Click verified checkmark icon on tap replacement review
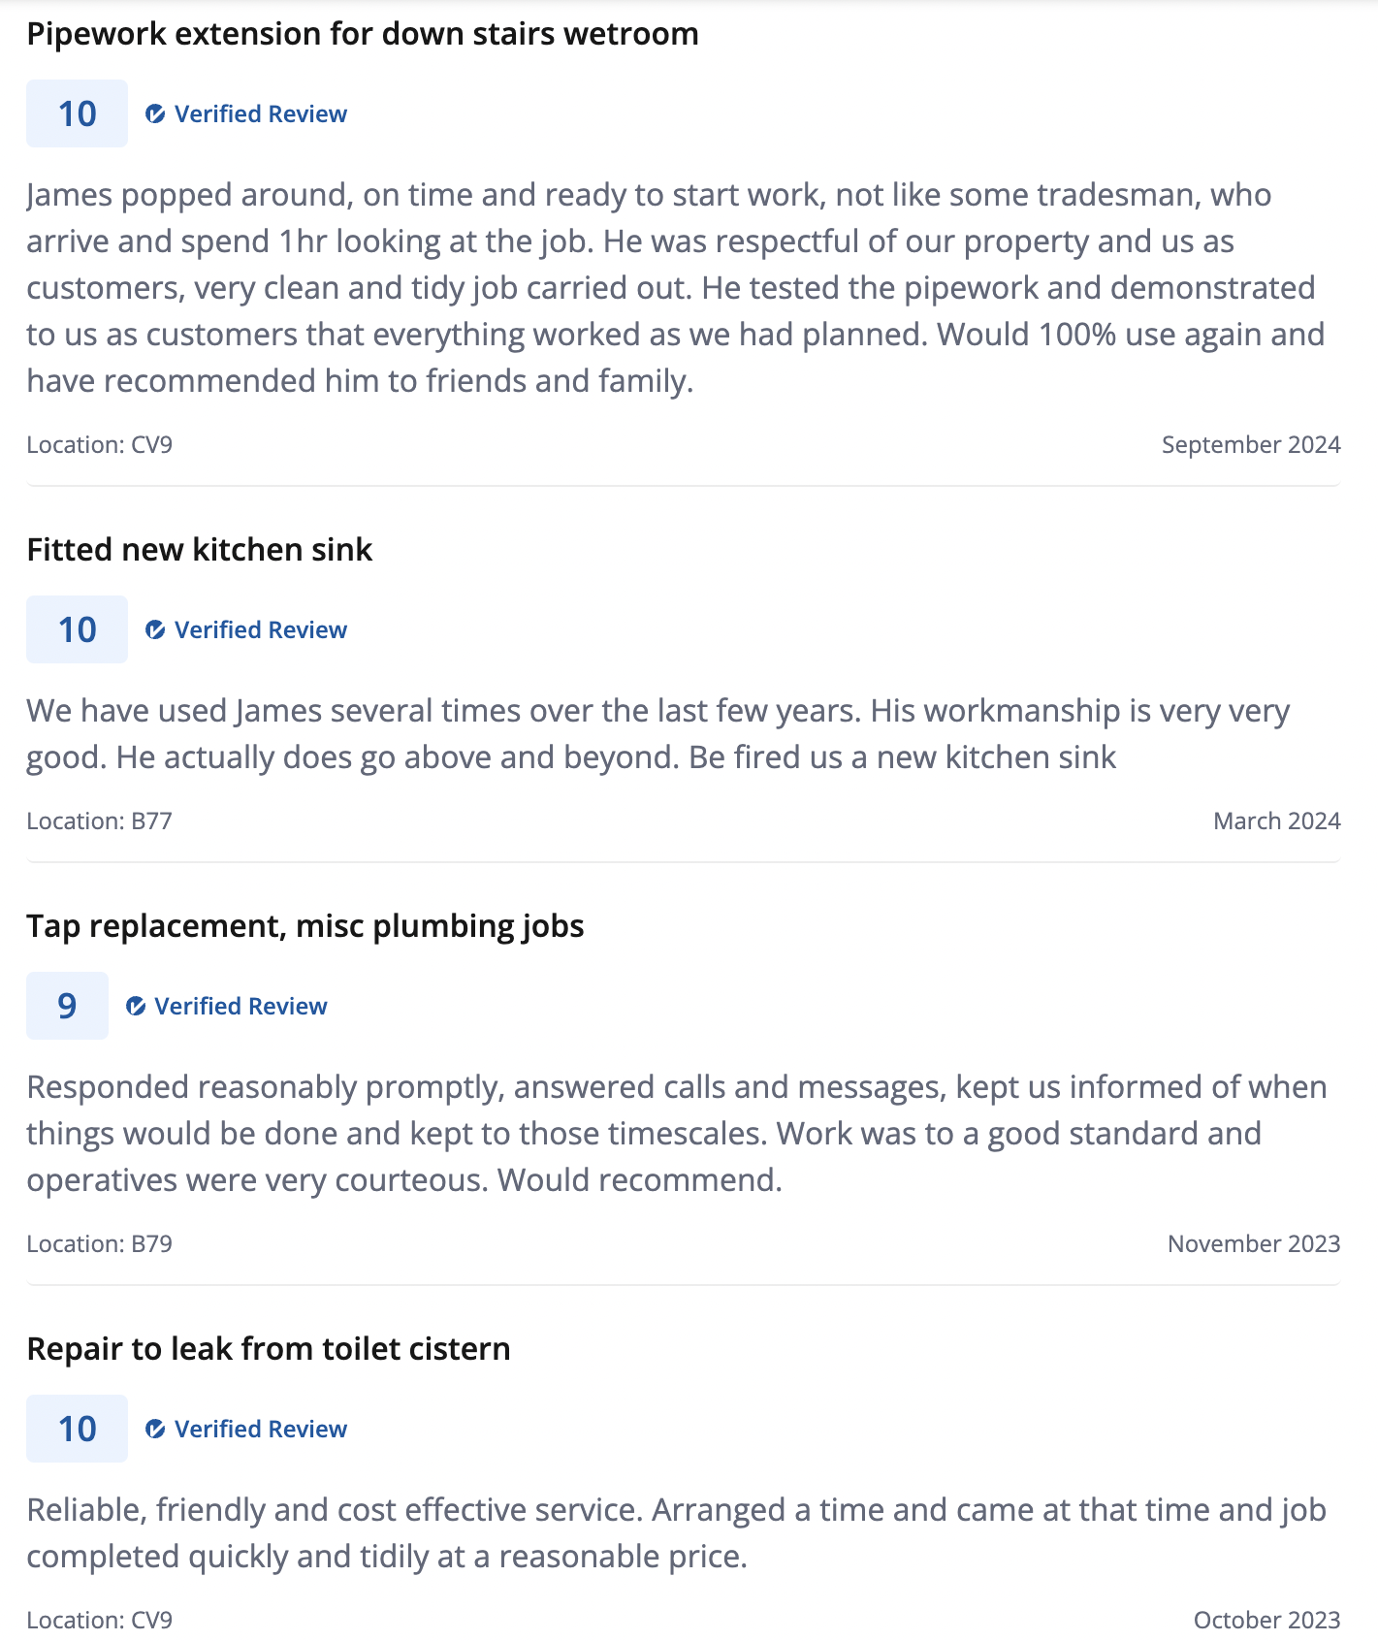The height and width of the screenshot is (1641, 1378). tap(136, 1007)
